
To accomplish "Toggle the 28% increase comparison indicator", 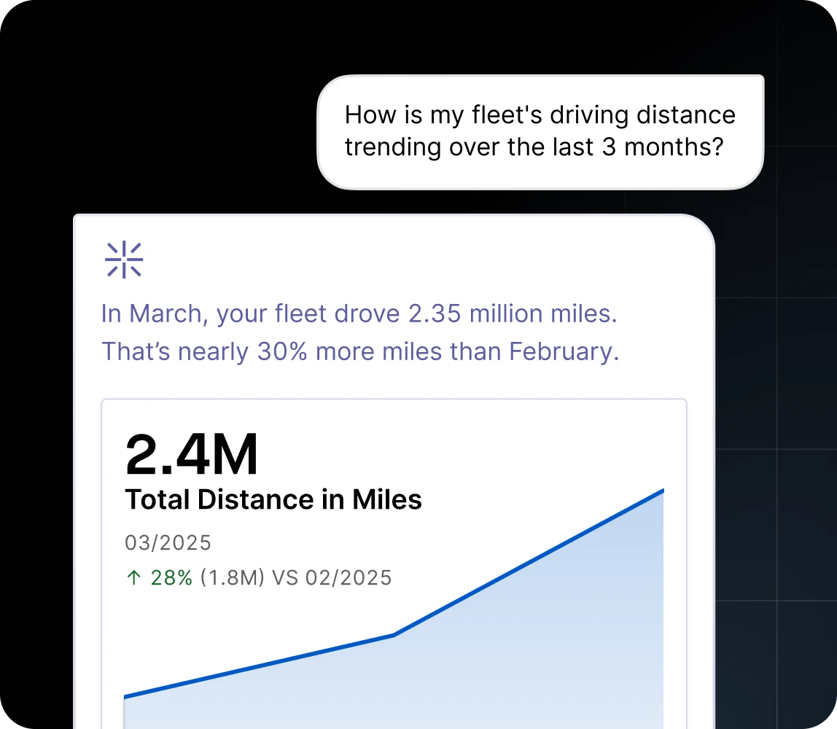I will (171, 577).
